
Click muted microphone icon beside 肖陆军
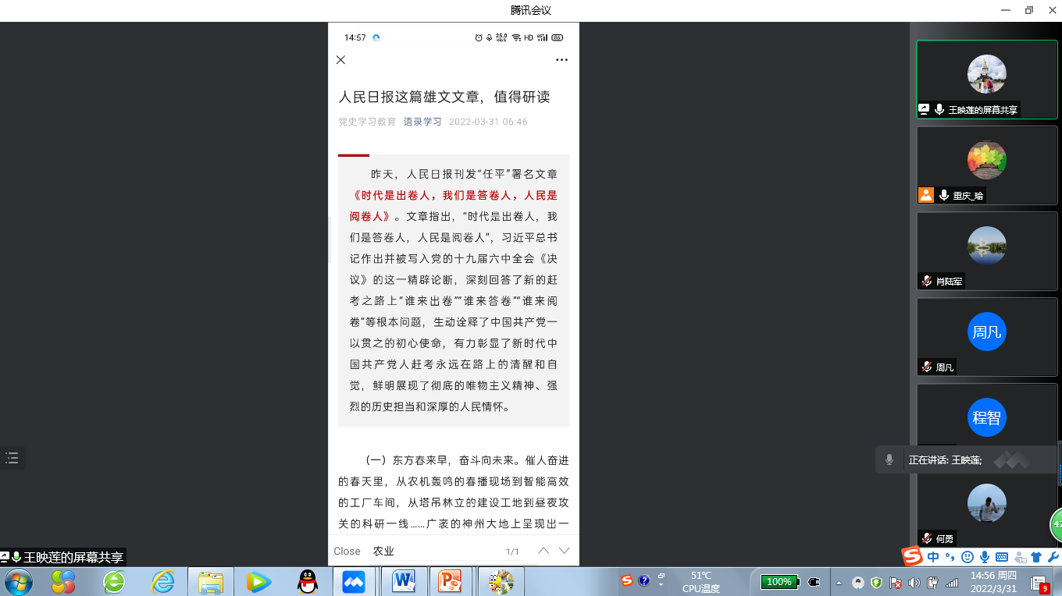point(927,281)
